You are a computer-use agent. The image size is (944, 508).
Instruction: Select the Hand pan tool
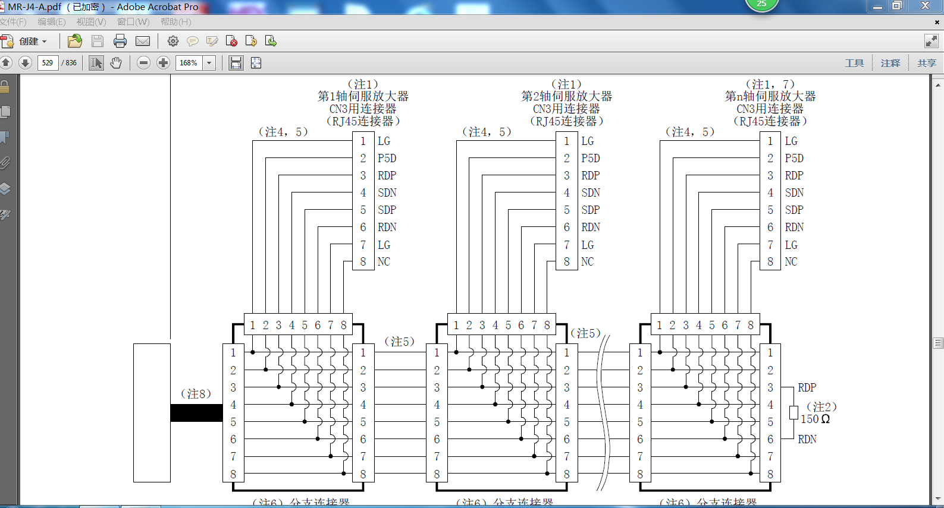116,63
